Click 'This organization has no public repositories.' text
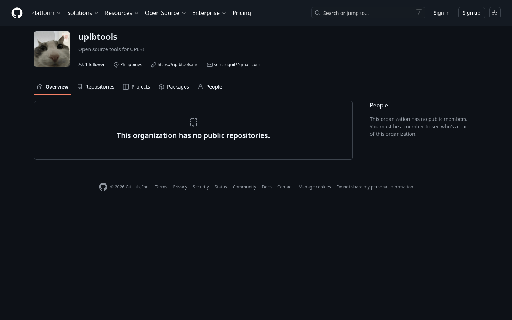 pos(193,135)
